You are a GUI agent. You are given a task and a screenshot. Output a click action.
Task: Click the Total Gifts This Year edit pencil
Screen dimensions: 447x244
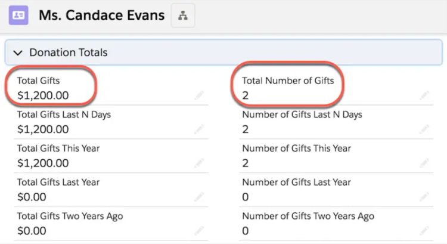(199, 163)
